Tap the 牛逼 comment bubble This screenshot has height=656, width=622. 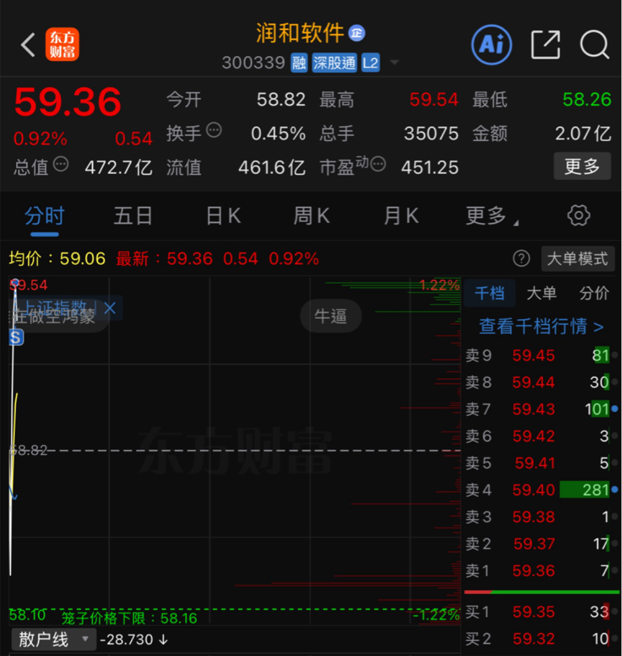tap(330, 316)
